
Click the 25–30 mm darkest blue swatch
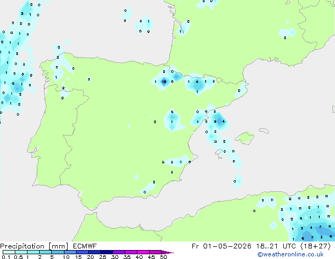pos(107,252)
